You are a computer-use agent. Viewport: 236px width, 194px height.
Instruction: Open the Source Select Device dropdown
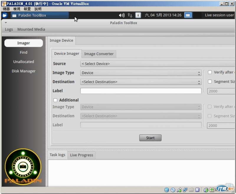pyautogui.click(x=158, y=64)
